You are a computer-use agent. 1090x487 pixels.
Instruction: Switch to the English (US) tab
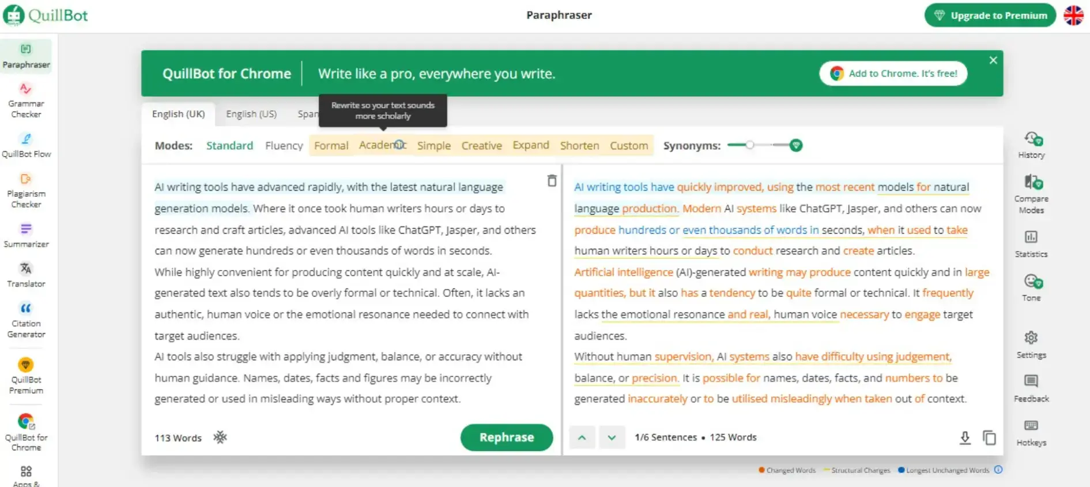pos(251,114)
